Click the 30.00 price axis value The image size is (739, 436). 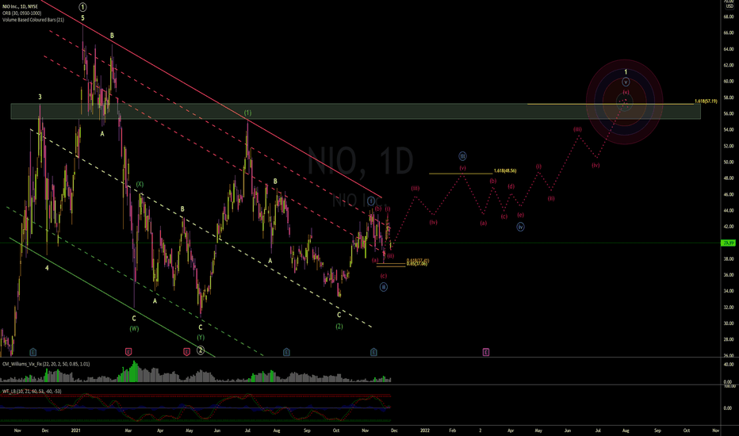click(x=729, y=323)
